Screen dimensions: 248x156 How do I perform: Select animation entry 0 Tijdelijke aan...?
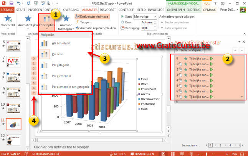click(x=210, y=59)
